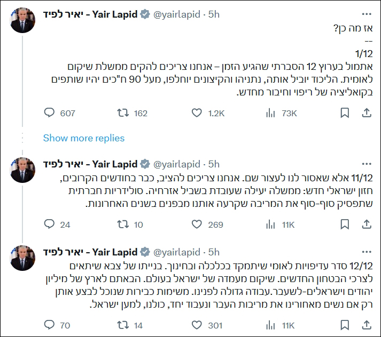Click Yair Lapid's avatar on the last tweet
This screenshot has height=337, width=381.
coord(23,258)
